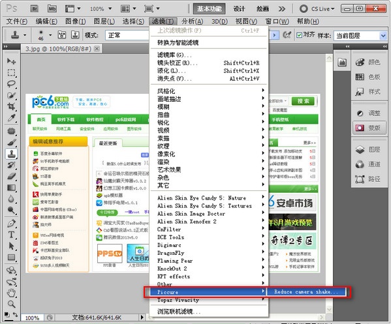The image size is (391, 324).
Task: Select the Eyedropper tool
Action: pyautogui.click(x=11, y=118)
